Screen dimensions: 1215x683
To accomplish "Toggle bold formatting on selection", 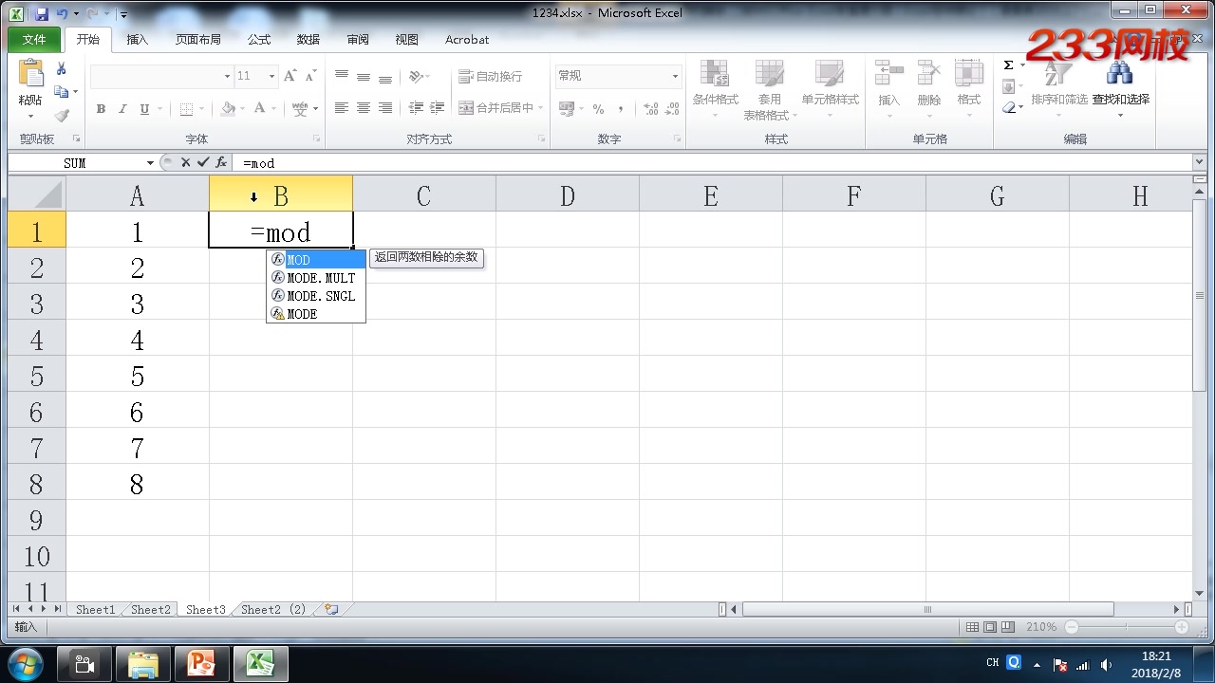I will point(100,108).
